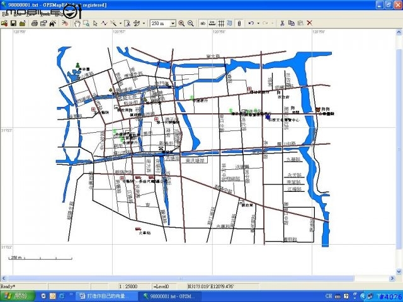The width and height of the screenshot is (403, 302).
Task: Zoom out with the magnifier minus icon
Action: (190, 23)
